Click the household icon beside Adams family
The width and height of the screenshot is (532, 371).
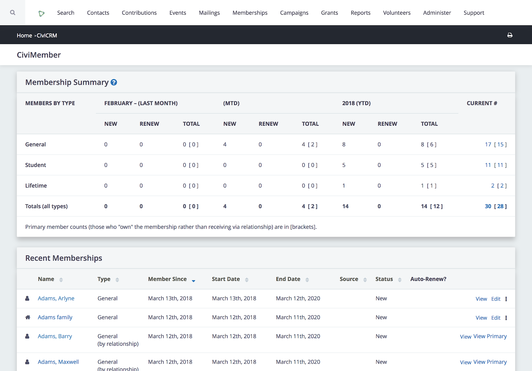[28, 317]
